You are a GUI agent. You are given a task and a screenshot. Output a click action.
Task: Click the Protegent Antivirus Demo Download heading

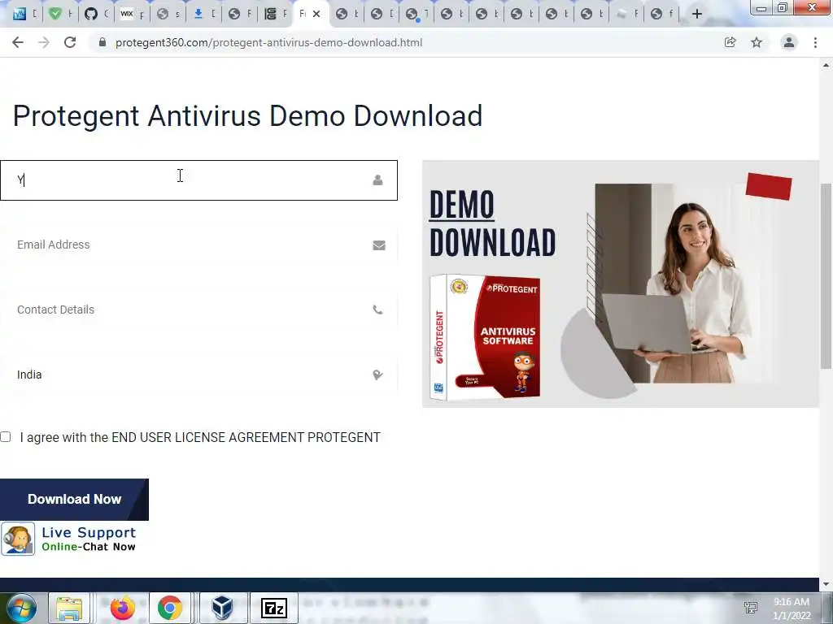[x=247, y=115]
